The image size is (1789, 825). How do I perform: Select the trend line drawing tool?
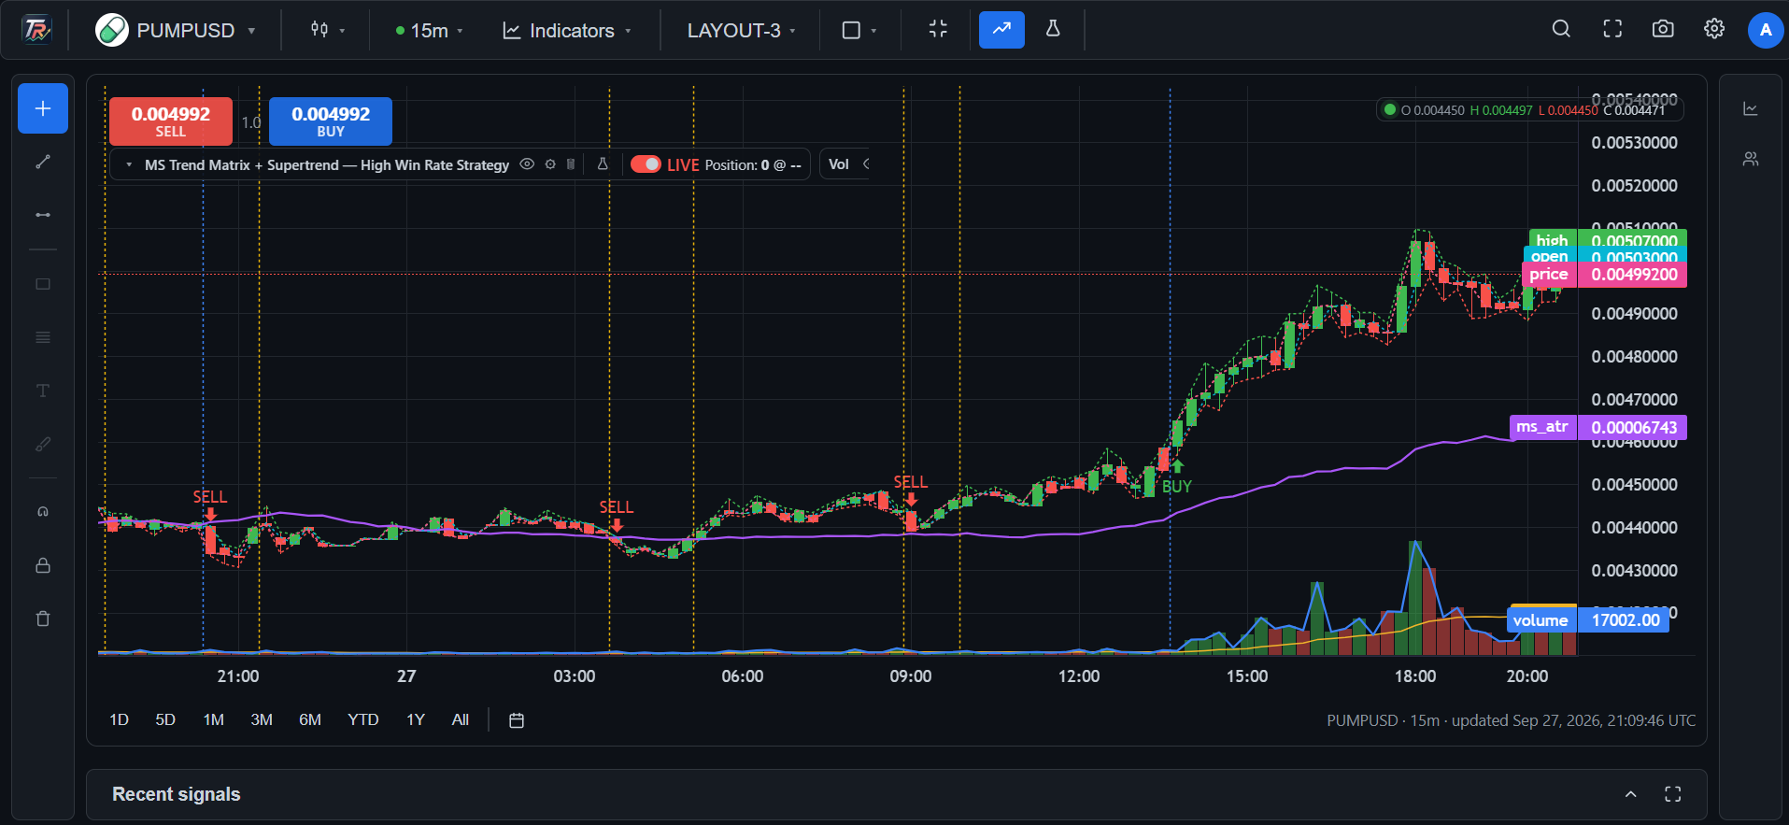(x=43, y=162)
